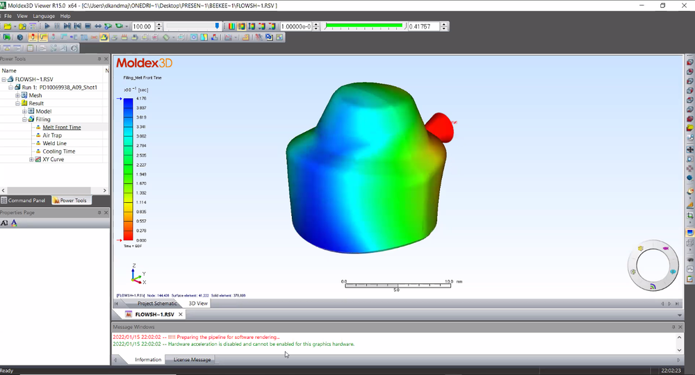Collapse the Run 1 tree node

(10, 87)
